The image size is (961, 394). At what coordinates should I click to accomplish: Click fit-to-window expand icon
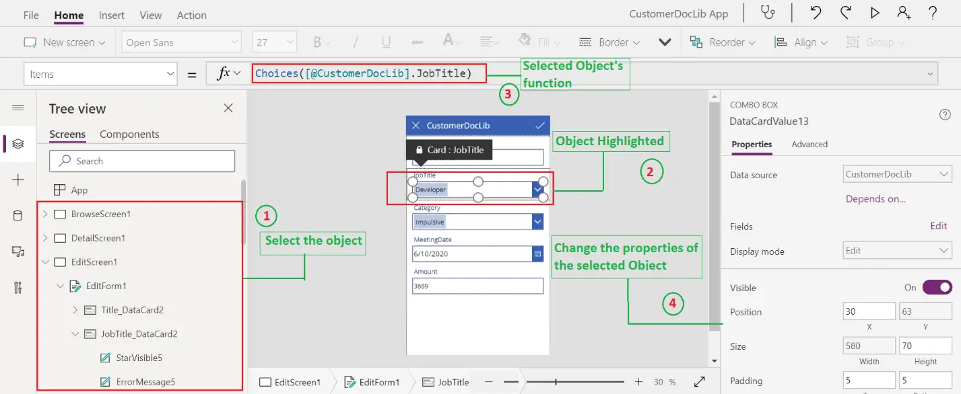pos(700,382)
